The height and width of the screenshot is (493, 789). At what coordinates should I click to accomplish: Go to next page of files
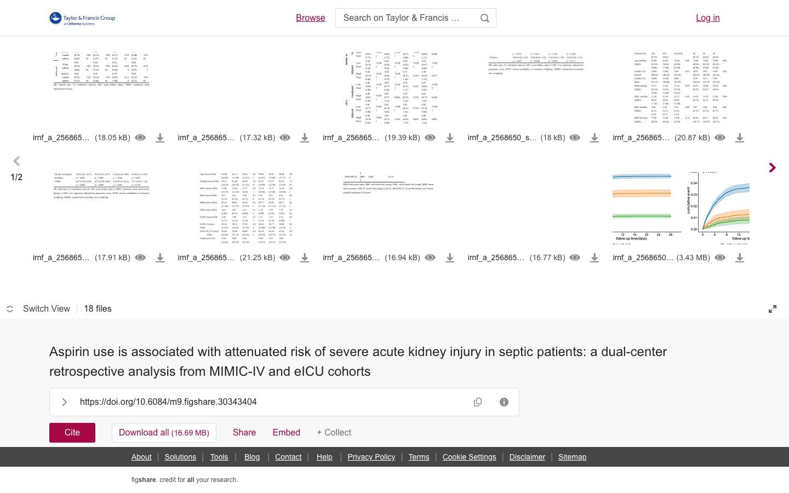click(x=772, y=168)
